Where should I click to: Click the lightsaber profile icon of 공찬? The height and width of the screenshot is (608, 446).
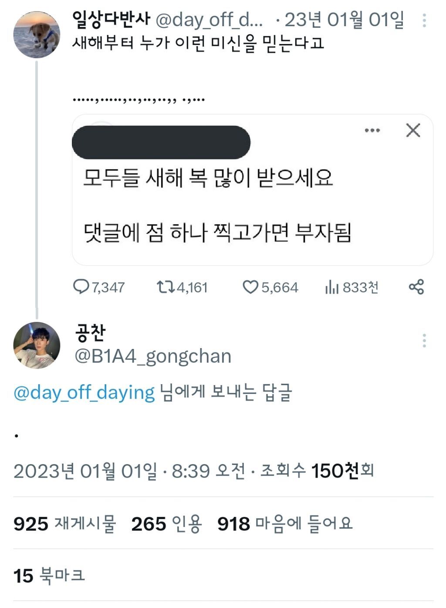[37, 345]
